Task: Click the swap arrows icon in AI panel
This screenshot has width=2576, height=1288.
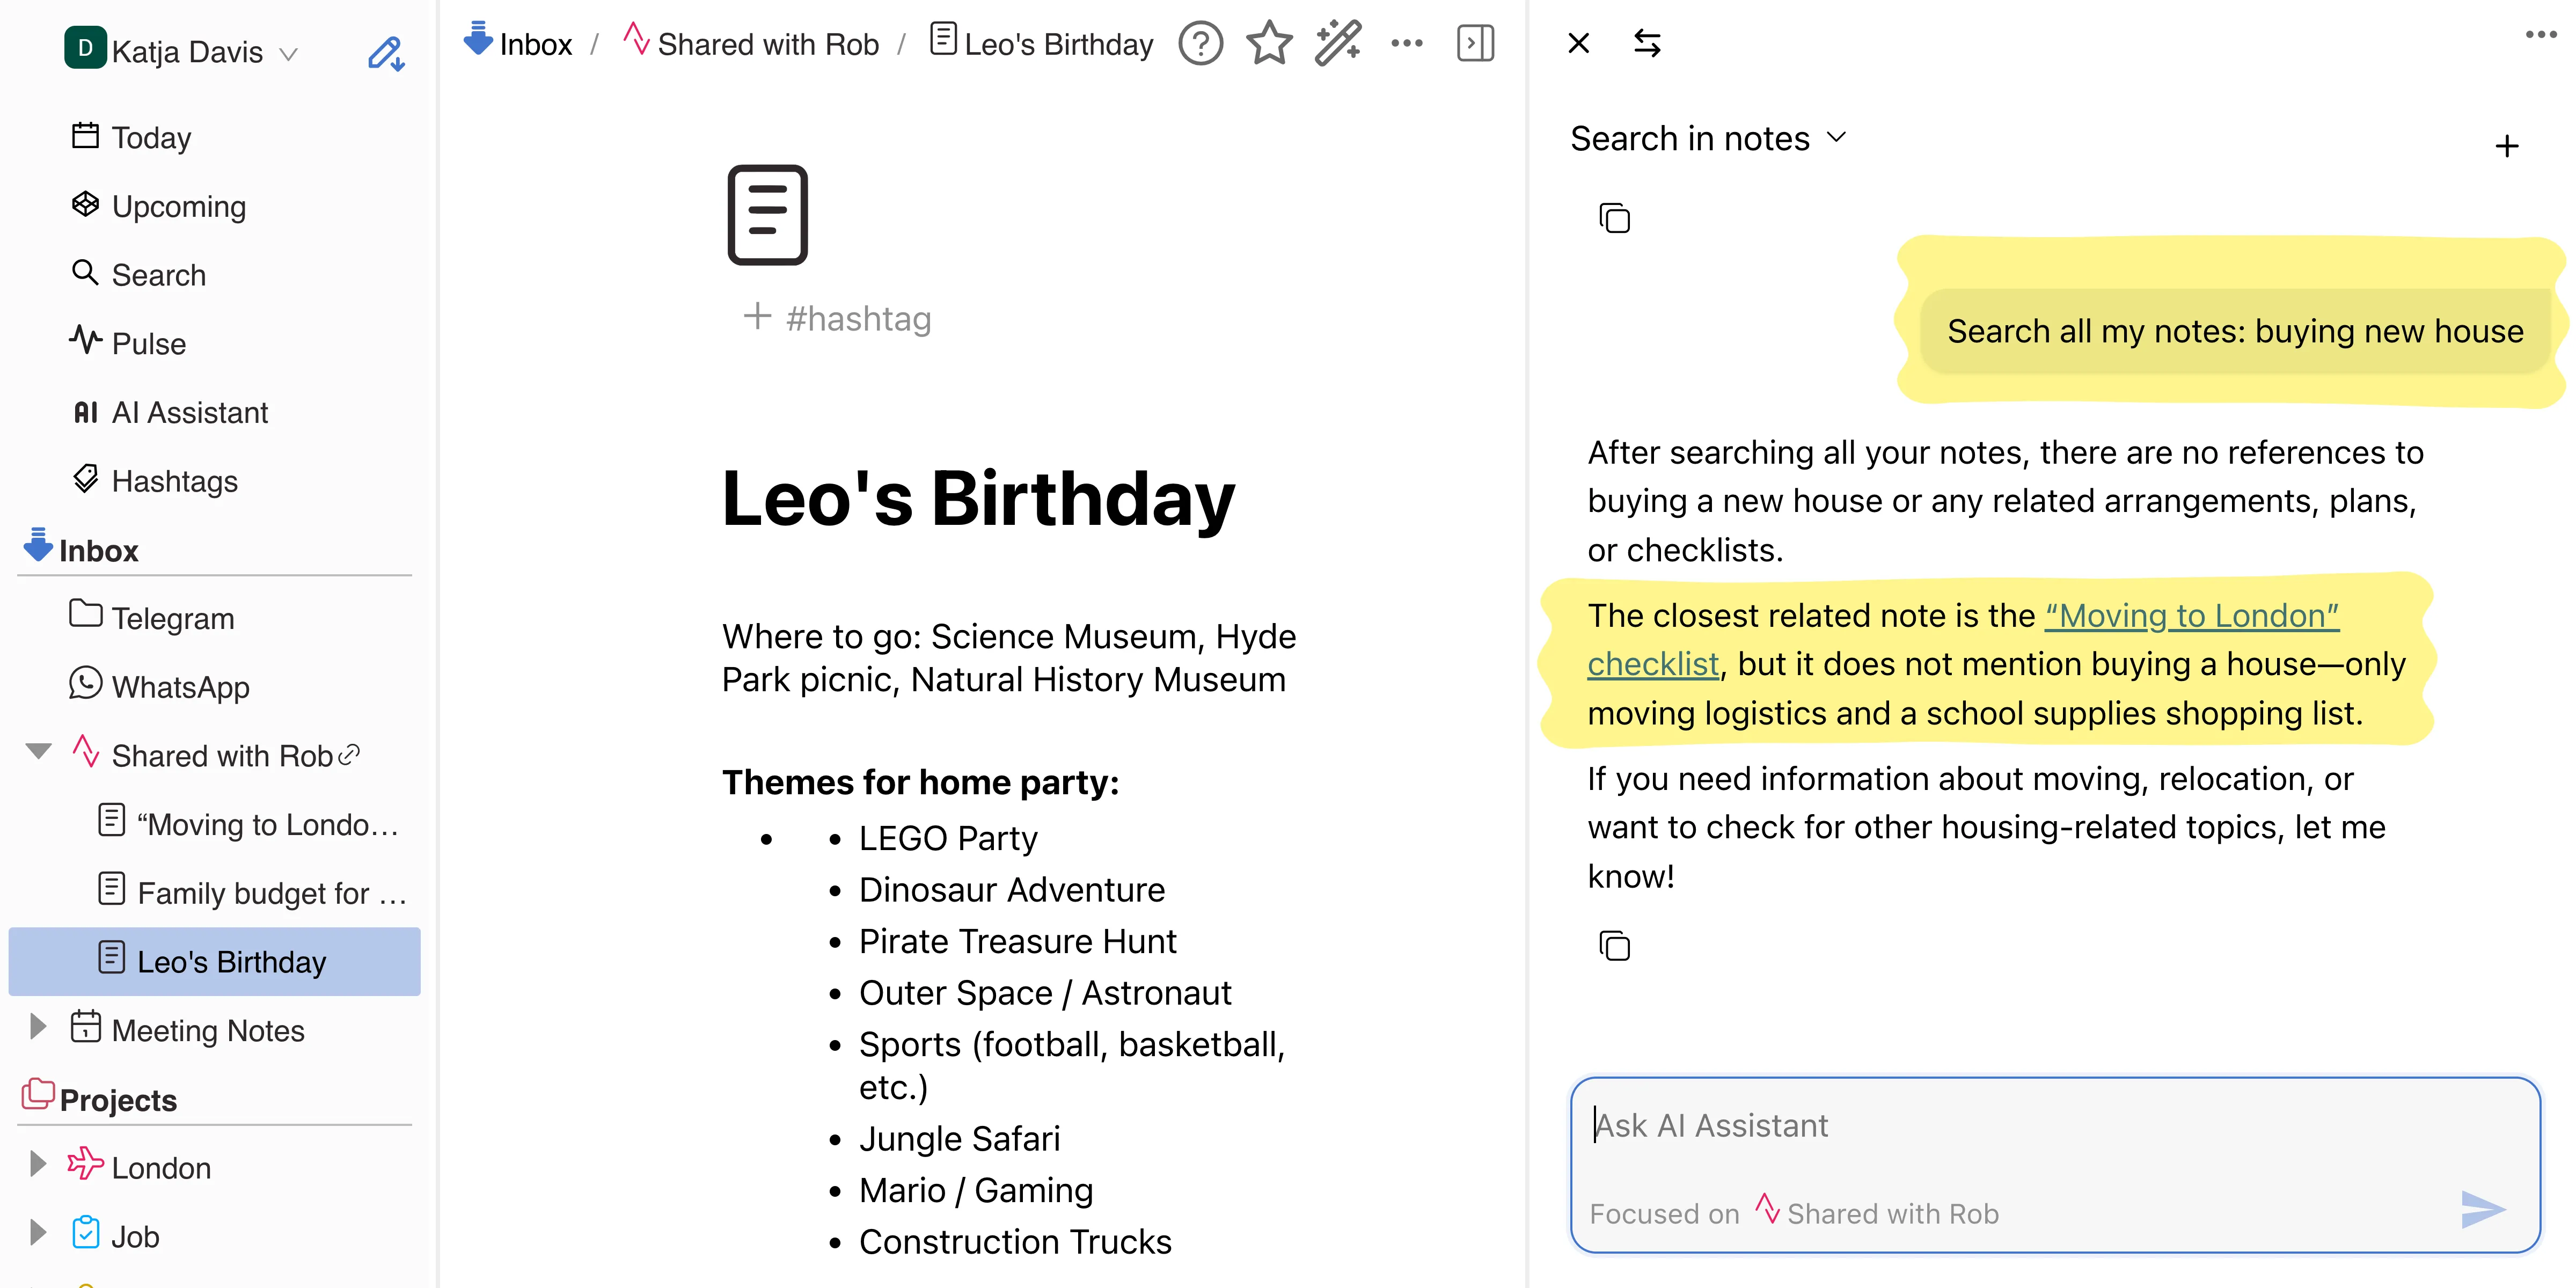Action: coord(1647,43)
